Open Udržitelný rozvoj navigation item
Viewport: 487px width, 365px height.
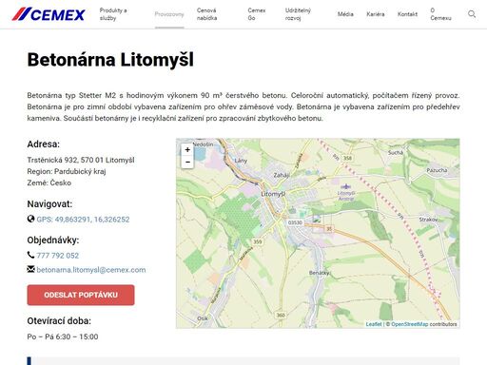pyautogui.click(x=298, y=14)
